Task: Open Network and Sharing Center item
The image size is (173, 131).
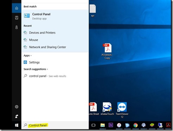Action: click(55, 47)
